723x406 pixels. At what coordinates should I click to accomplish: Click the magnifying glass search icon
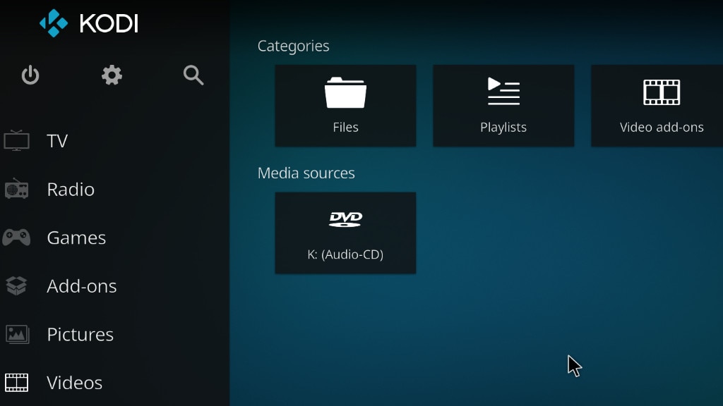(193, 75)
